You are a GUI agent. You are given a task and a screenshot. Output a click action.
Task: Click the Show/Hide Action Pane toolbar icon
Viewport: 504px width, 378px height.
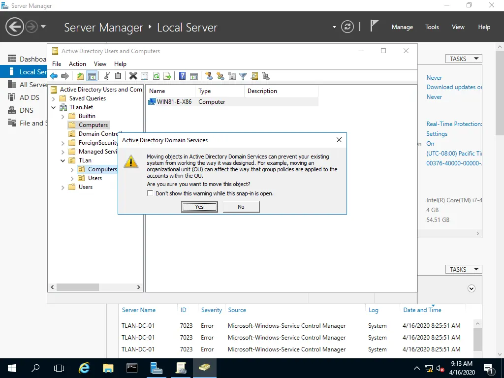tap(194, 76)
